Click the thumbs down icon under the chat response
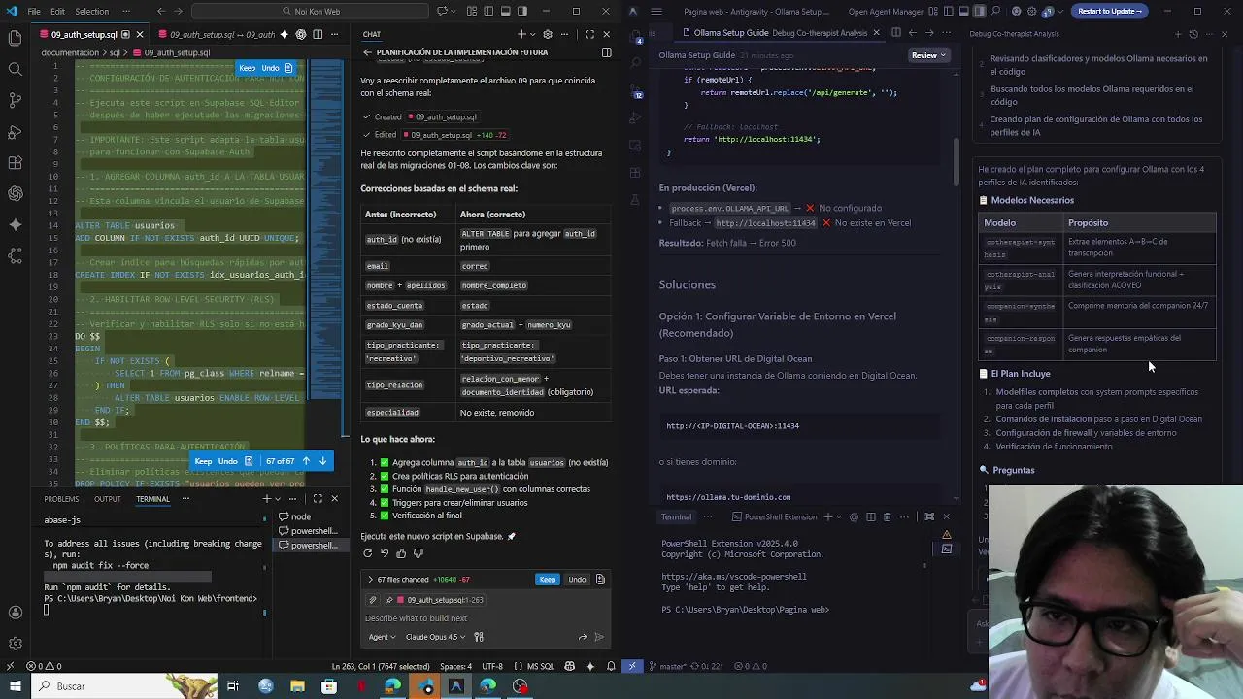The width and height of the screenshot is (1243, 699). point(419,553)
